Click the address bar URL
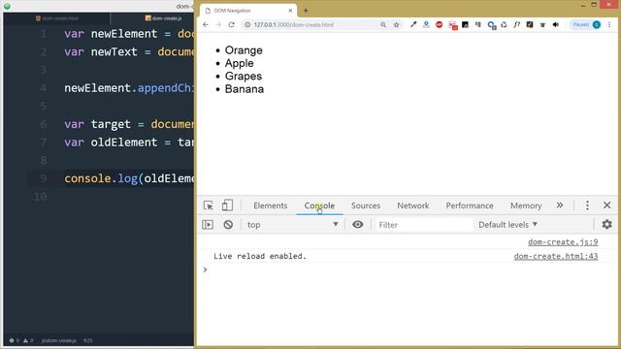The height and width of the screenshot is (349, 621). (294, 24)
